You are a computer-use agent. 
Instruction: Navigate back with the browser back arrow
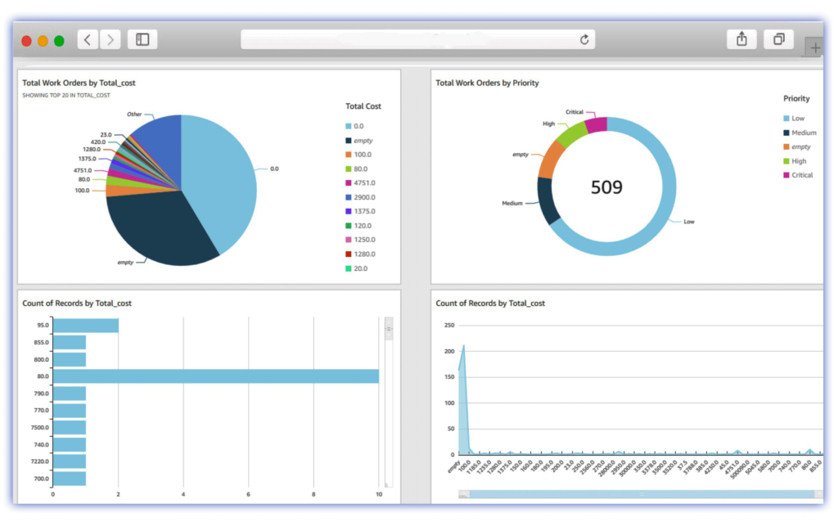86,38
